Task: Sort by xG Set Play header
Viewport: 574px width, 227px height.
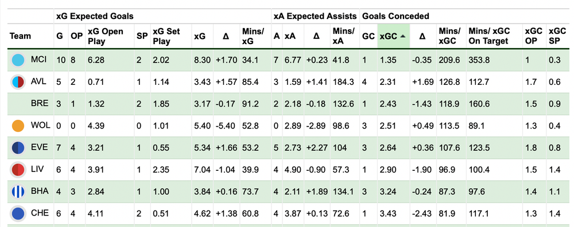Action: [x=166, y=36]
